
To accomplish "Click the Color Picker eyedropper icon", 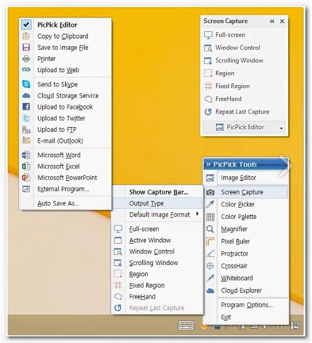I will [210, 204].
